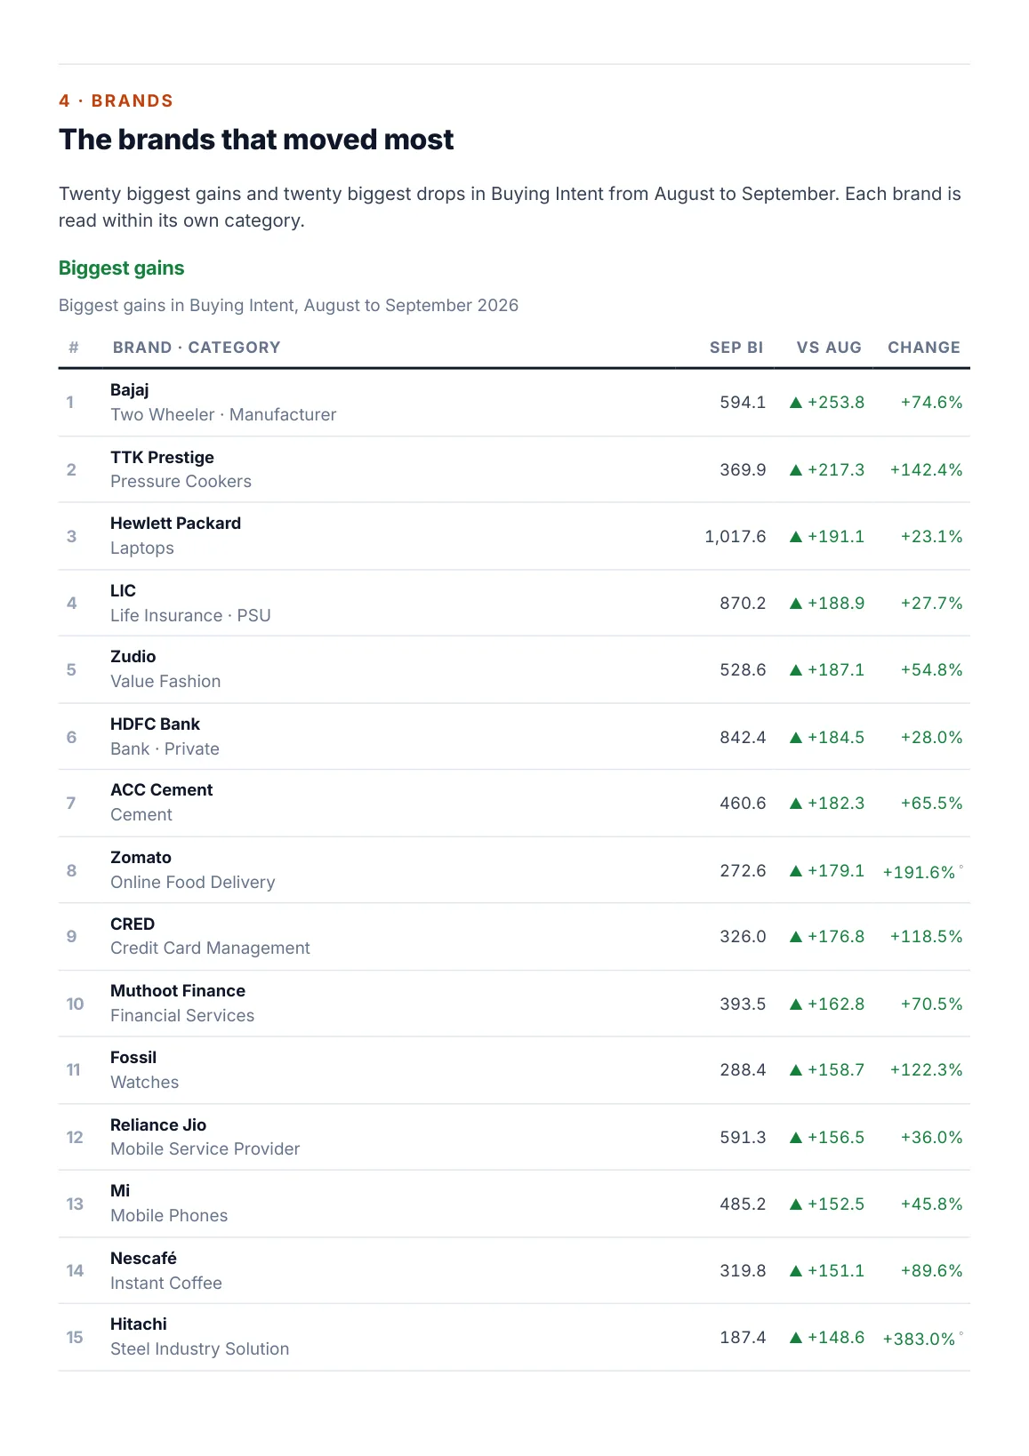1029x1456 pixels.
Task: Click the +253.8 vs Aug value
Action: (836, 403)
